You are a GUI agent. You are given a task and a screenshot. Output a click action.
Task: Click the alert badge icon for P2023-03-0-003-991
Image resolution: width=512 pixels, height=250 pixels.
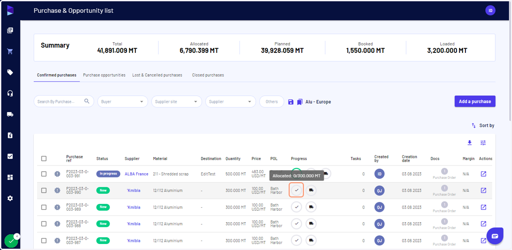tap(57, 174)
